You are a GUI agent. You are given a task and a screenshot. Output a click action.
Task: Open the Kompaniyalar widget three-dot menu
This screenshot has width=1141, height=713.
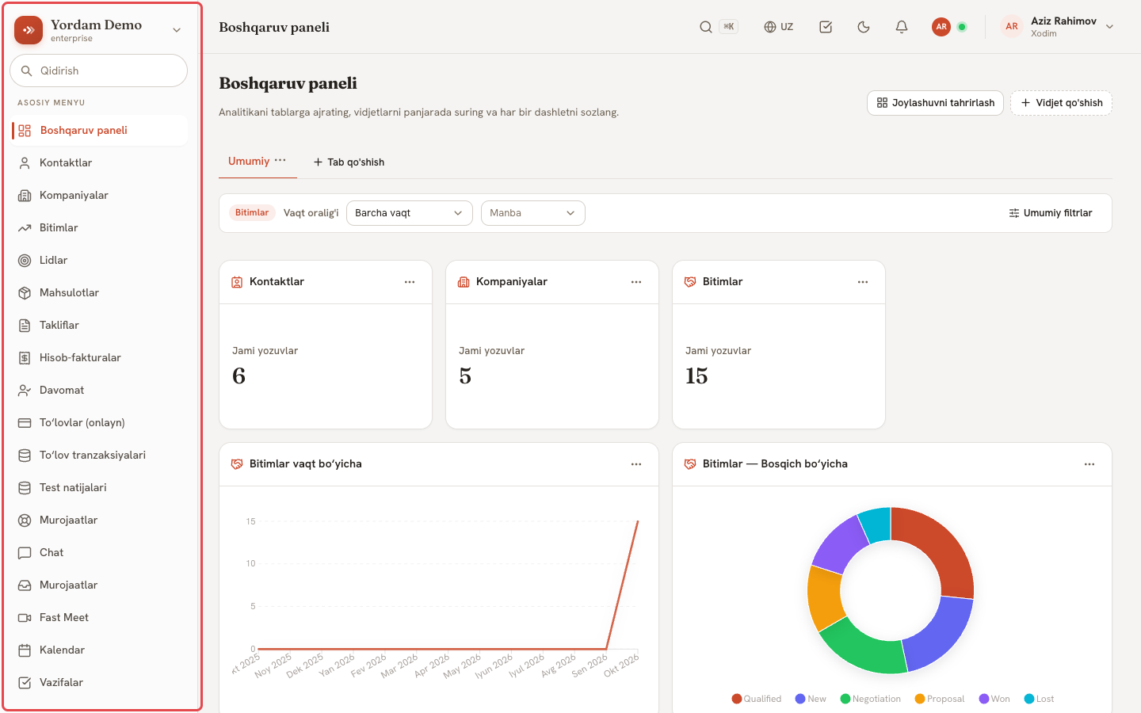(x=636, y=282)
